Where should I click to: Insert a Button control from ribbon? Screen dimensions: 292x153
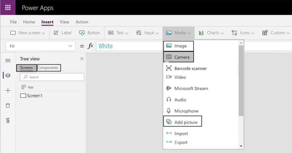(x=89, y=33)
